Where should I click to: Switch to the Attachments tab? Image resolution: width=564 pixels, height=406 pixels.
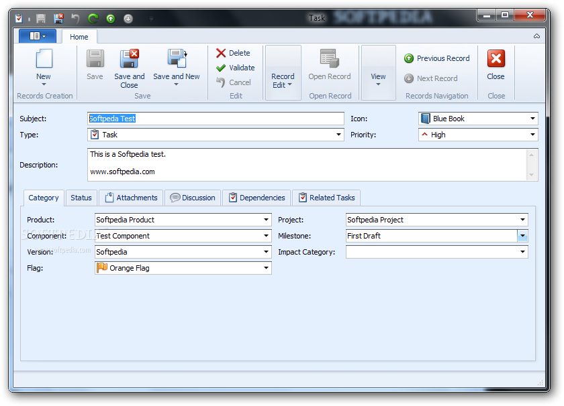pyautogui.click(x=131, y=198)
